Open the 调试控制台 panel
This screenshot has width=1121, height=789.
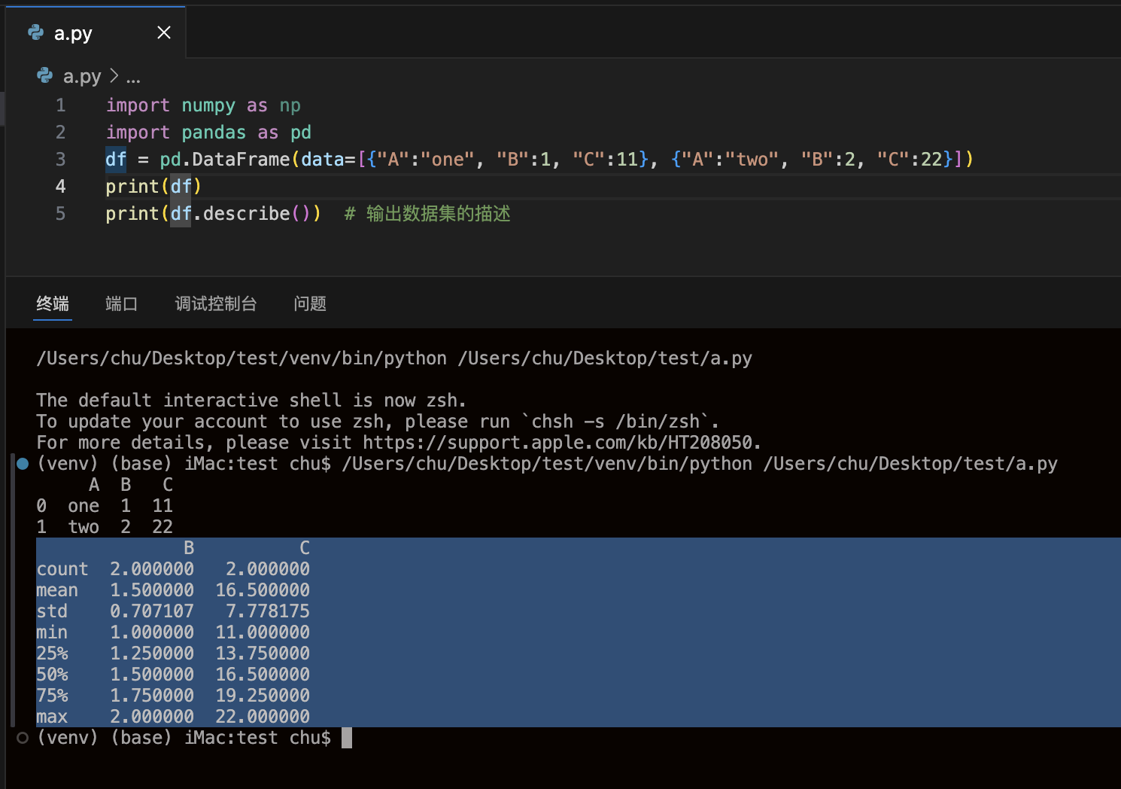tap(216, 303)
